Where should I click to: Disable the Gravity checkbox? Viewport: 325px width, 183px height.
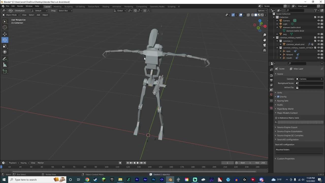pos(278,97)
